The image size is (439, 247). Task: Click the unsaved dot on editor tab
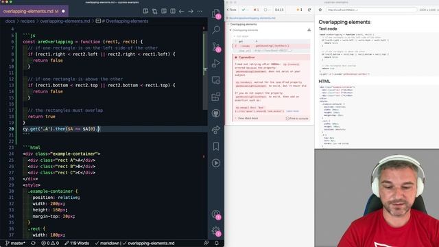coord(63,11)
